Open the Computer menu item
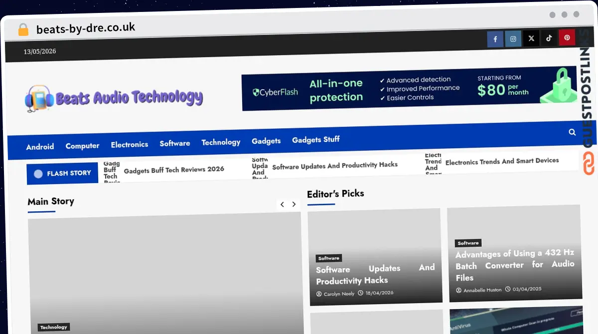The image size is (598, 334). point(82,146)
